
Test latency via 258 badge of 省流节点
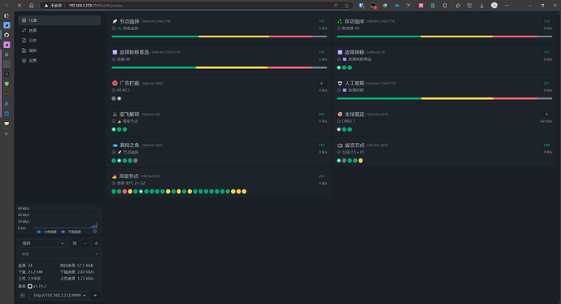click(546, 145)
